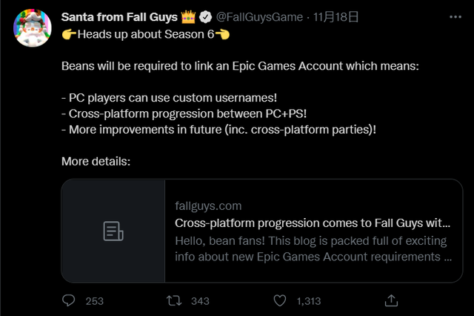Image resolution: width=474 pixels, height=316 pixels.
Task: Open the @FallGuysGame handle link
Action: tap(259, 17)
